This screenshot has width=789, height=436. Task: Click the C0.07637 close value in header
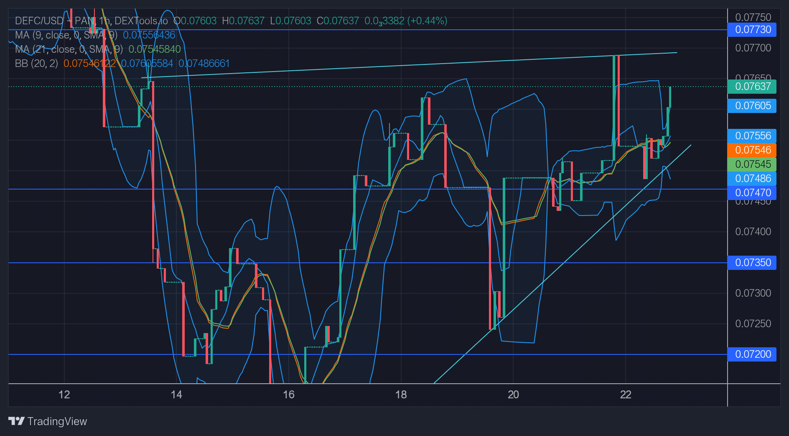[338, 21]
